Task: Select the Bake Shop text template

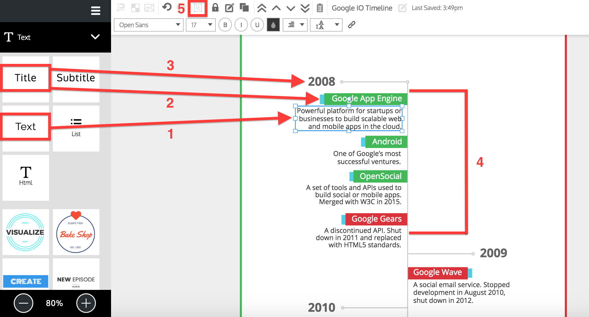Action: click(x=76, y=232)
